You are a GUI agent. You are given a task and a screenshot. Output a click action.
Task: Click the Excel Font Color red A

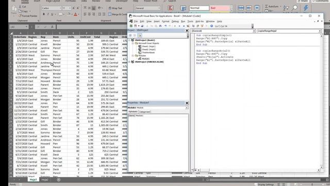[75, 14]
